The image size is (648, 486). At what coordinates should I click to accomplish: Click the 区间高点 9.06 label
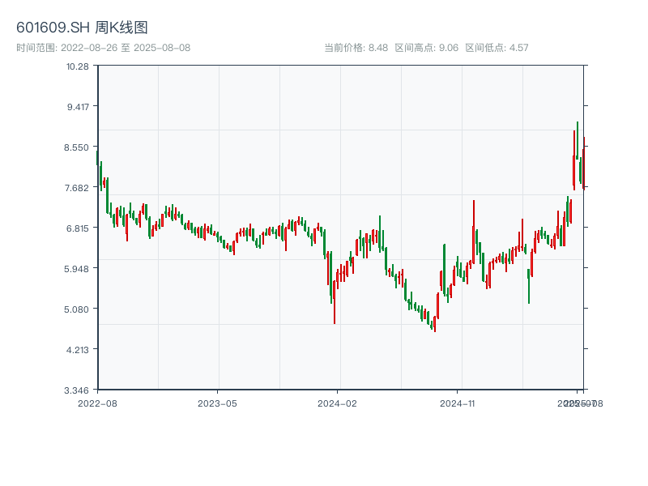(x=427, y=48)
